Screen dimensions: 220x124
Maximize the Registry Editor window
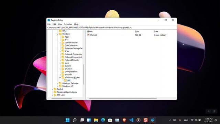click(x=166, y=20)
